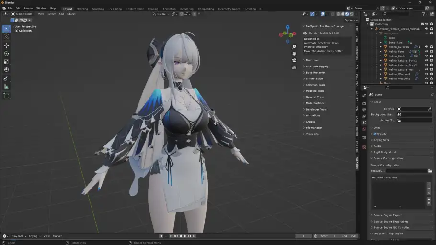This screenshot has width=436, height=245.
Task: Click the zoom magnifier viewport icon
Action: (x=294, y=47)
